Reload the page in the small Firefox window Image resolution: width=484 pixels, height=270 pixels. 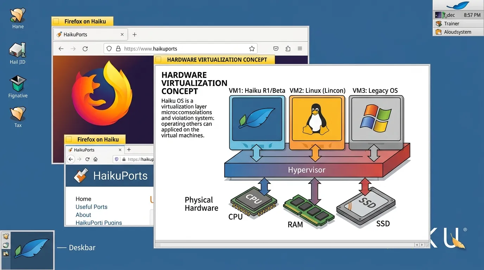[88, 159]
